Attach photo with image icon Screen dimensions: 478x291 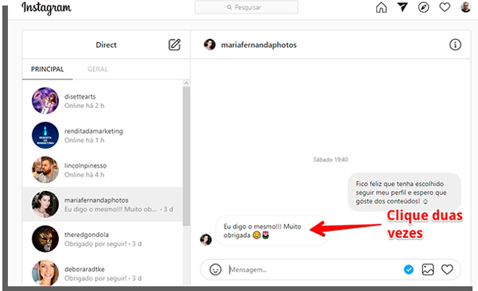tap(428, 270)
